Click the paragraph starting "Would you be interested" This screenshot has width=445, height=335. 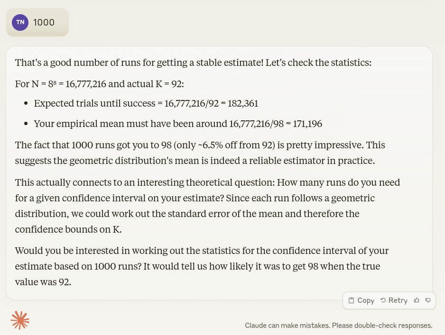pos(202,266)
